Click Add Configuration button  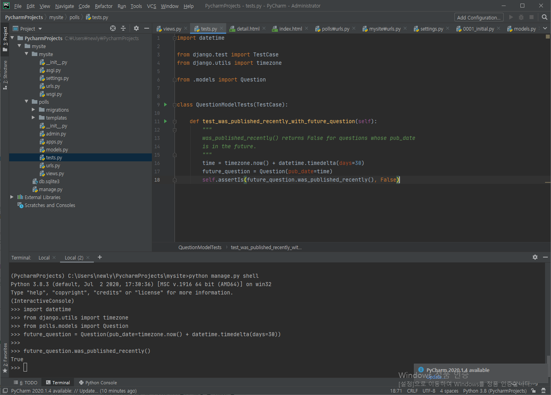pos(479,17)
